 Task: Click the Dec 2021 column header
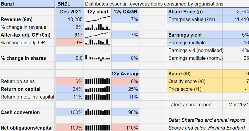pyautogui.click(x=70, y=12)
